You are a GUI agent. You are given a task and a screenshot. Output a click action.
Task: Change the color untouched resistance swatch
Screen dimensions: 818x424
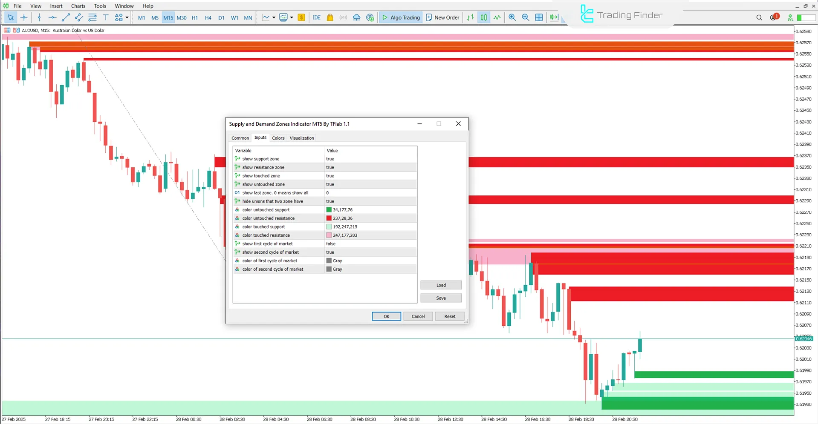point(329,218)
